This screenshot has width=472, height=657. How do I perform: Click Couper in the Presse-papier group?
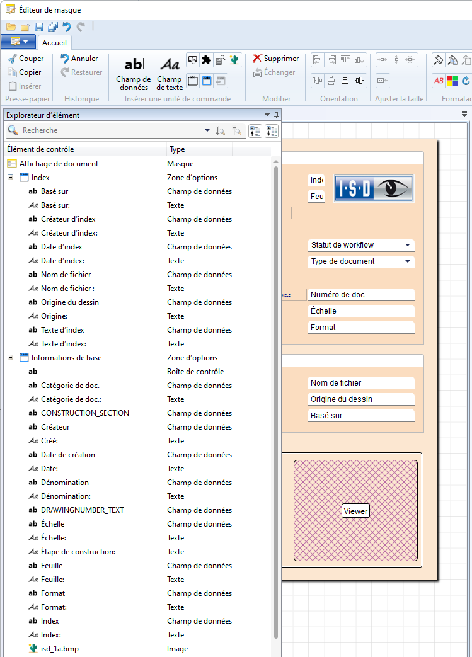(26, 59)
